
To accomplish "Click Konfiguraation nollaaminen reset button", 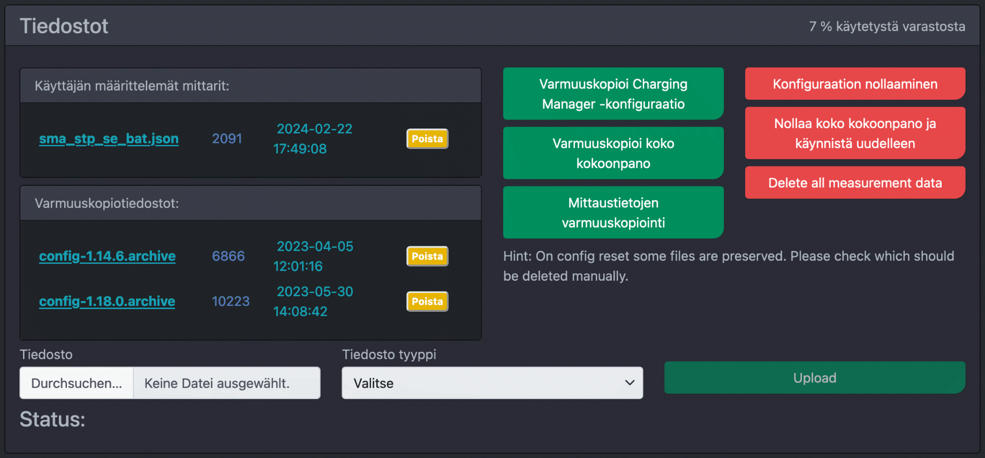I will click(854, 84).
